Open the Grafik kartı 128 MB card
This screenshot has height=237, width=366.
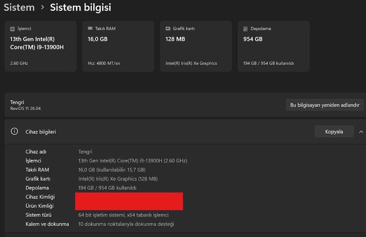pyautogui.click(x=196, y=46)
